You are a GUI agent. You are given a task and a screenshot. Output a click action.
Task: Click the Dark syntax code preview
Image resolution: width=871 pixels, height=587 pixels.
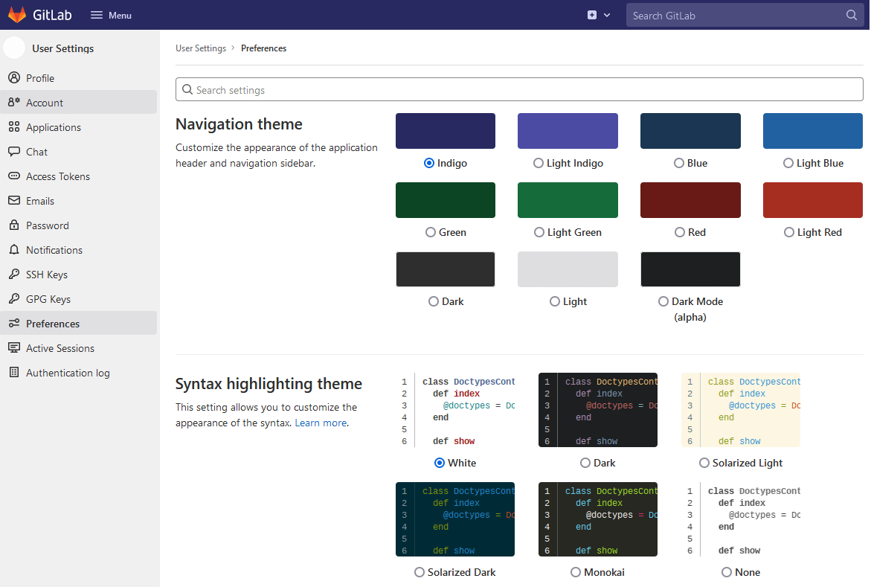pyautogui.click(x=598, y=410)
